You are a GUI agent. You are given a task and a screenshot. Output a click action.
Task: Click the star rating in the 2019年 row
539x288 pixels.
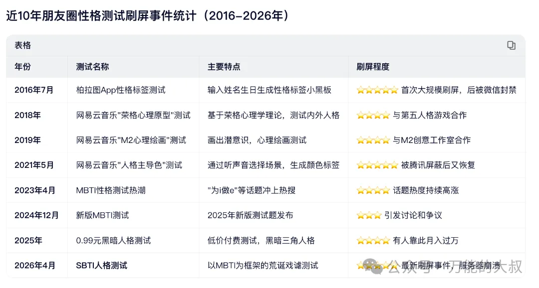pos(373,140)
